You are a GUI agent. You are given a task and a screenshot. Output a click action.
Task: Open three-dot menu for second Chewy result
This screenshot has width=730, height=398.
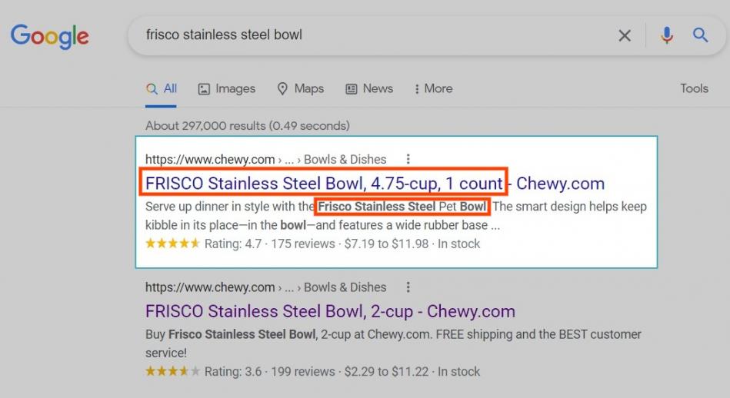click(408, 287)
